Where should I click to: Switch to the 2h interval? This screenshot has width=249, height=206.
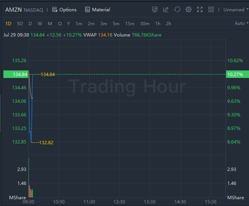169,24
